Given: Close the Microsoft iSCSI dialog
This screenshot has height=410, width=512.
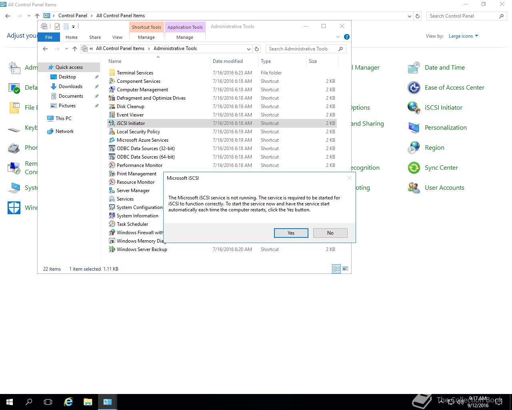Looking at the screenshot, I should coord(350,178).
